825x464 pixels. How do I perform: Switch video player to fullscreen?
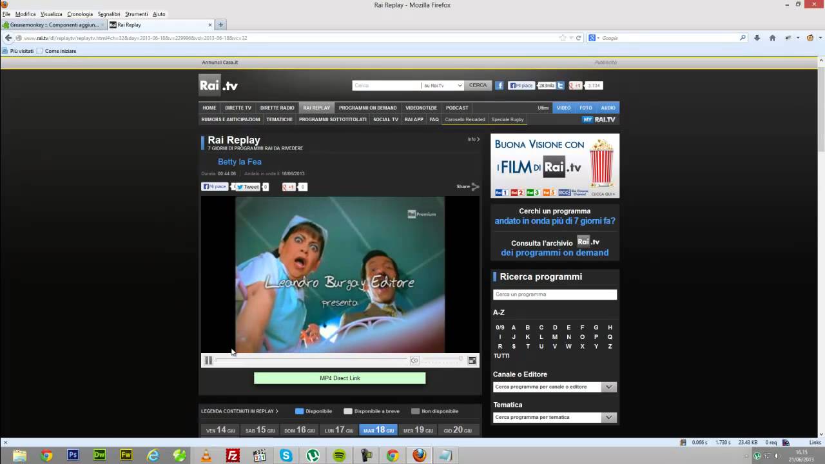(472, 360)
